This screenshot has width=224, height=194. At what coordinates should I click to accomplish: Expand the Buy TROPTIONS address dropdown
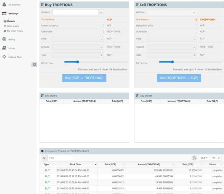pos(101,12)
